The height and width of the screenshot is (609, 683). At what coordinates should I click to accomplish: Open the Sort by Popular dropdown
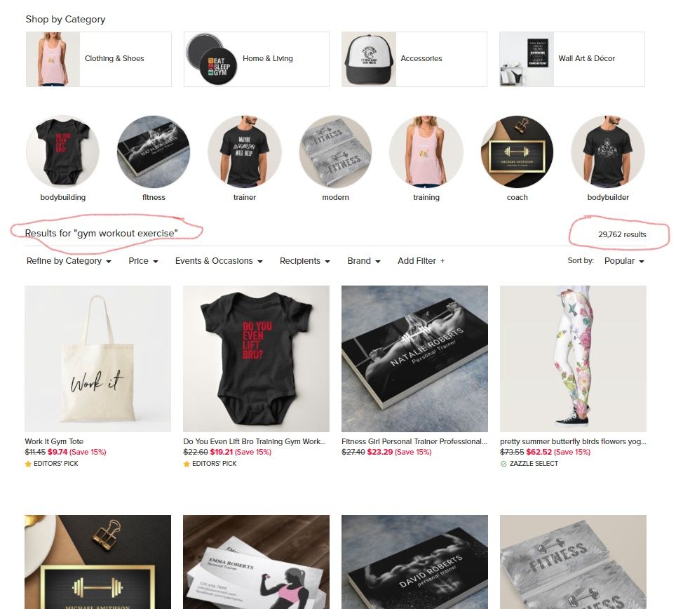624,261
